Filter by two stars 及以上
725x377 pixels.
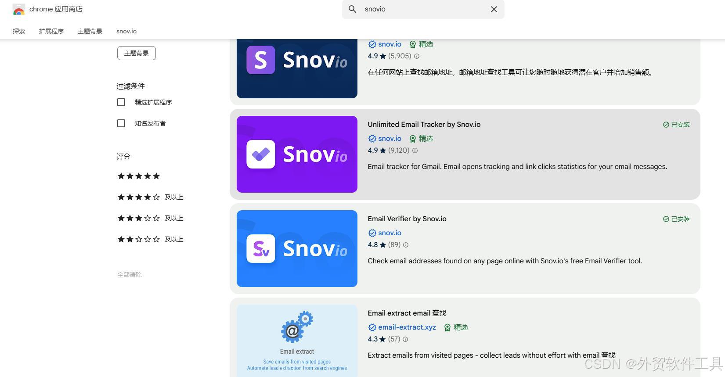150,239
